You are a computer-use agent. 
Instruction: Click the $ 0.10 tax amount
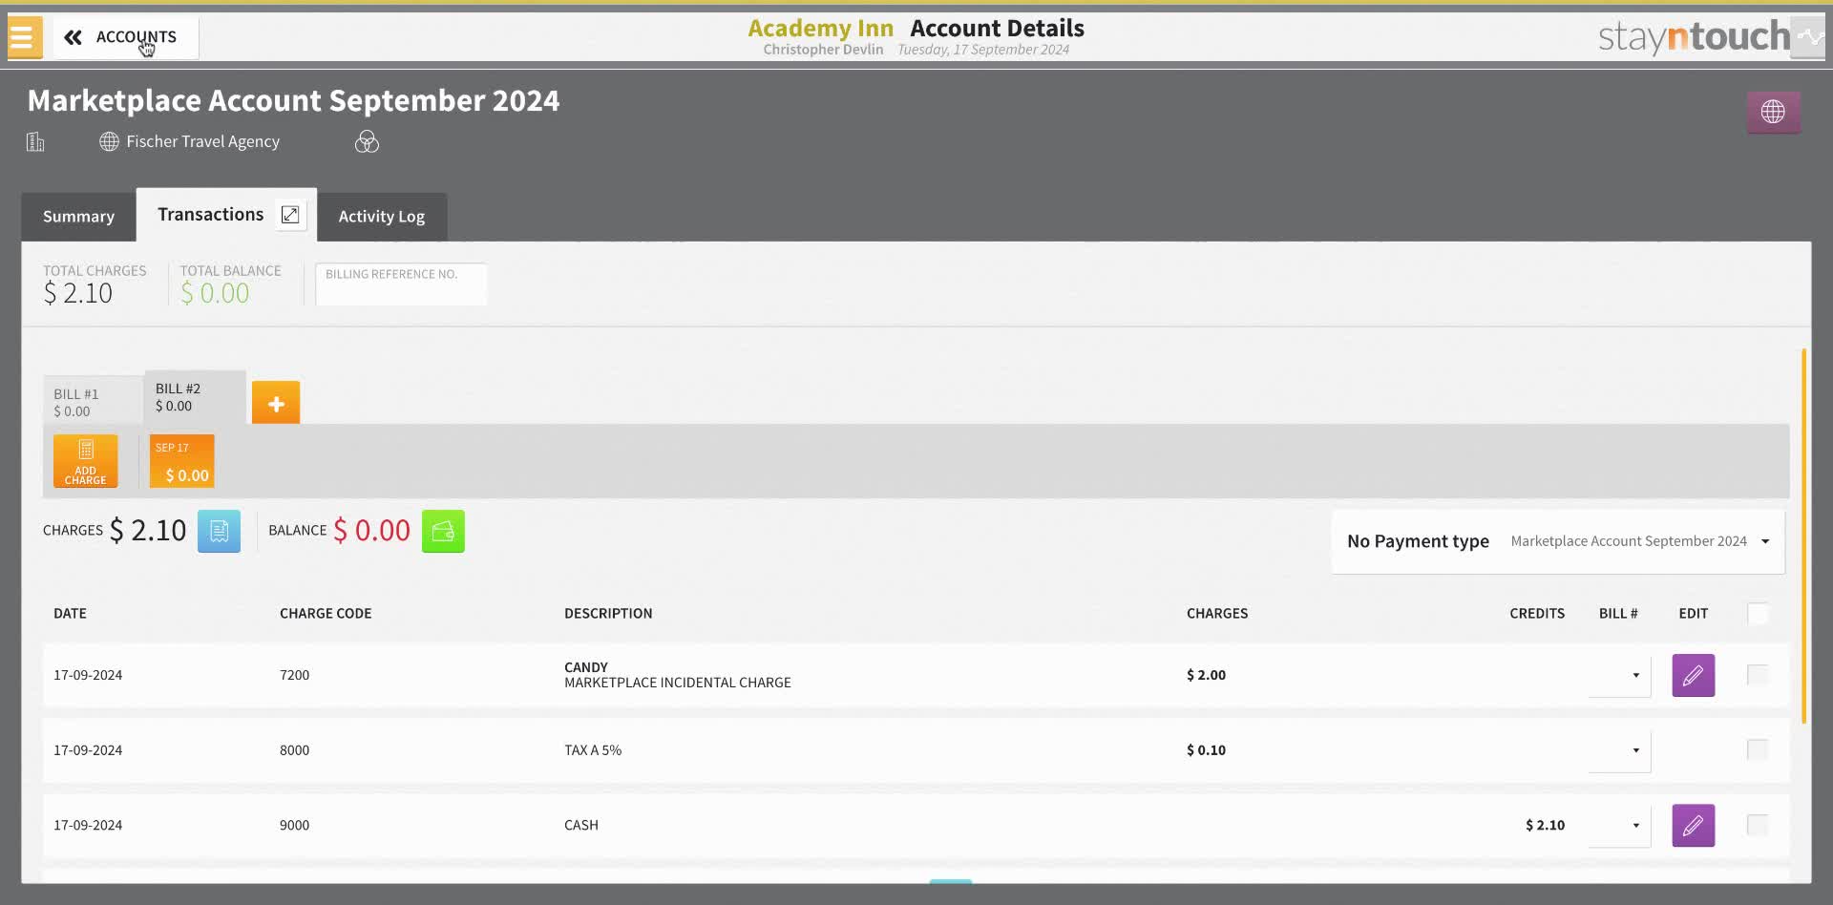tap(1206, 750)
